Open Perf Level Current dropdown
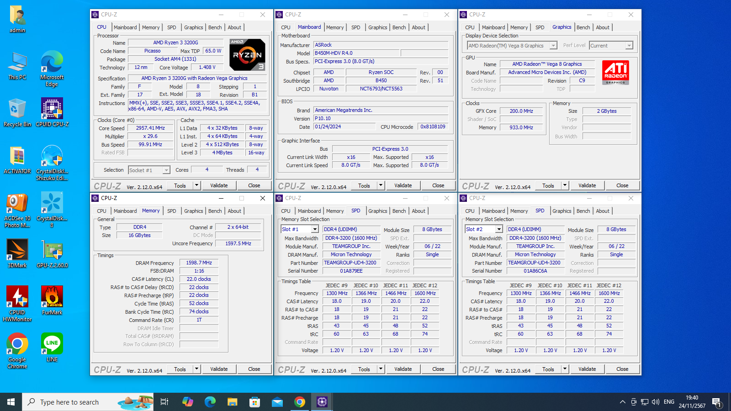 (611, 46)
